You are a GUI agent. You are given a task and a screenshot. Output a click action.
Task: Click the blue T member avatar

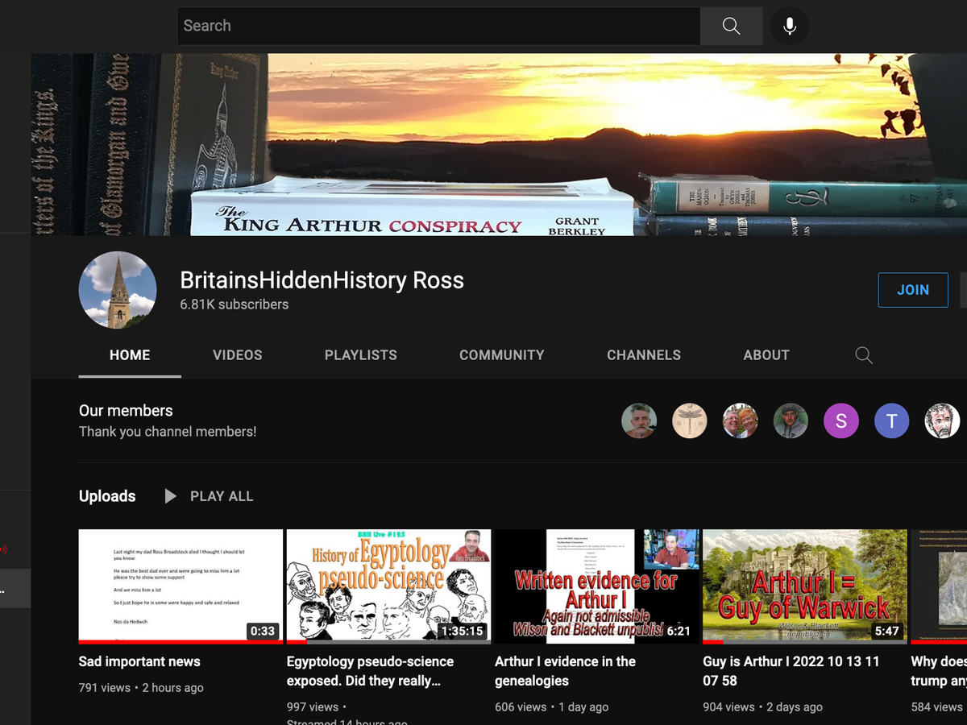(x=891, y=420)
